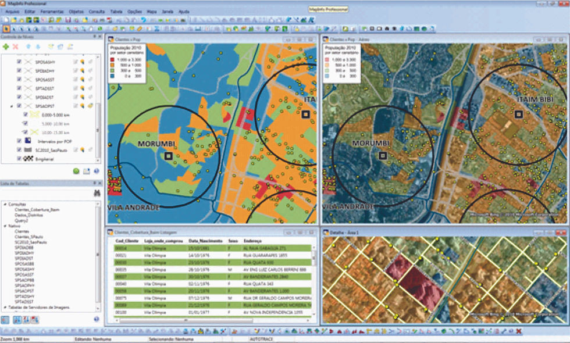This screenshot has width=570, height=343.
Task: Toggle the editable pencil icon on the SC2010_SaoPaulo layer row
Action: coord(76,150)
